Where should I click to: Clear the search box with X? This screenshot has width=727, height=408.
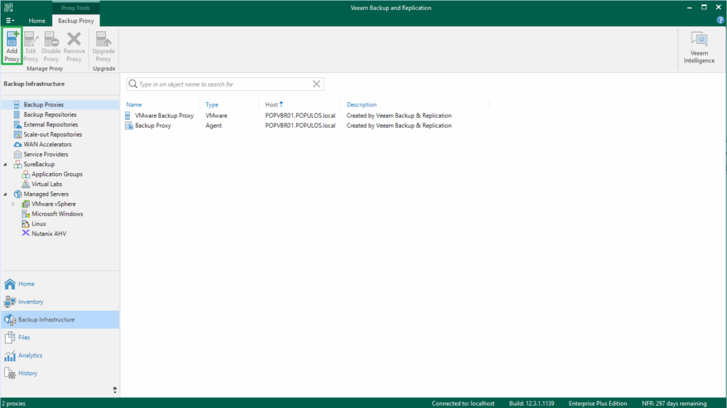(x=316, y=84)
